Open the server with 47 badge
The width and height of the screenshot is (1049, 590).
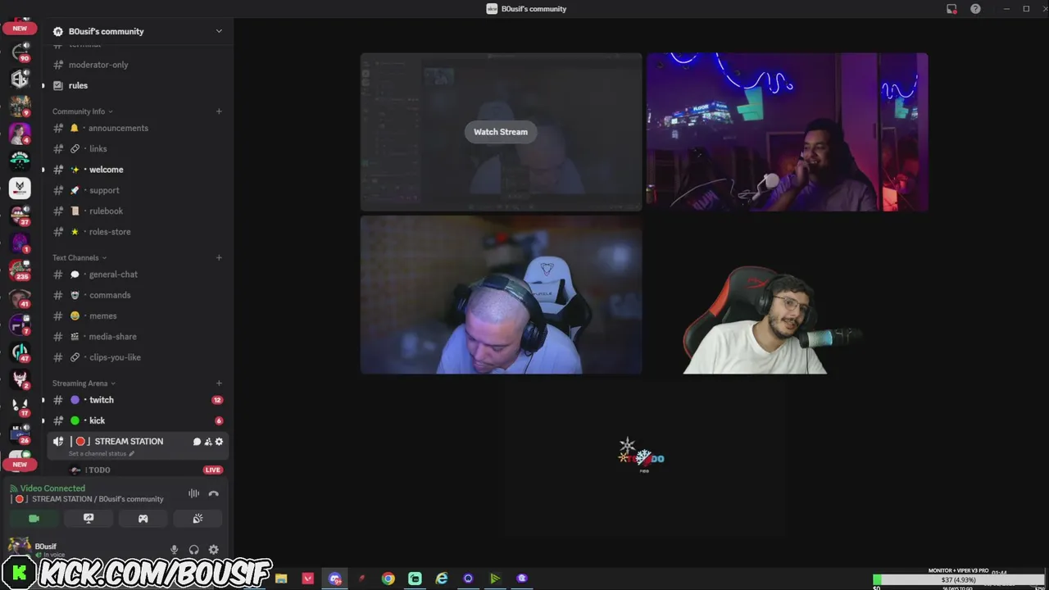pos(20,352)
